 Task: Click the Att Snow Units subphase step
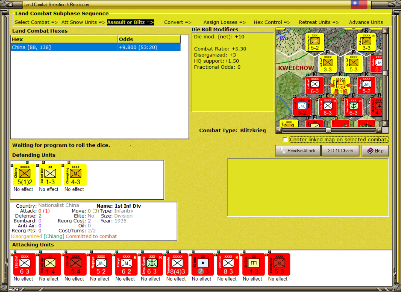pos(83,22)
